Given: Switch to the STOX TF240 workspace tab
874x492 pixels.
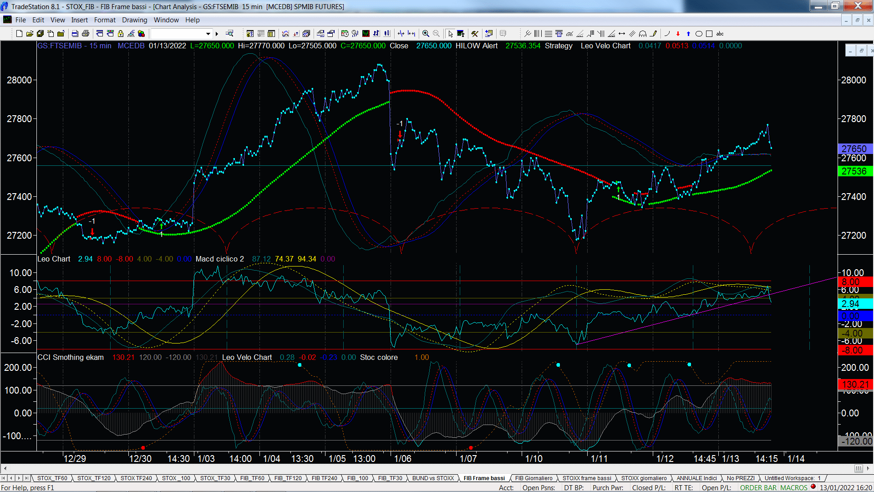Looking at the screenshot, I should [136, 478].
